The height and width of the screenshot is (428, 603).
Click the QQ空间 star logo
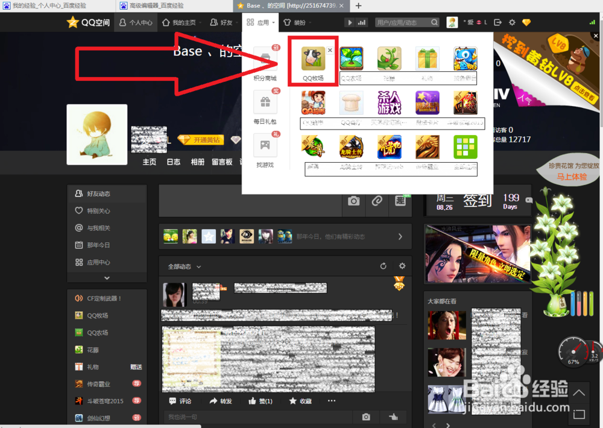[88, 22]
